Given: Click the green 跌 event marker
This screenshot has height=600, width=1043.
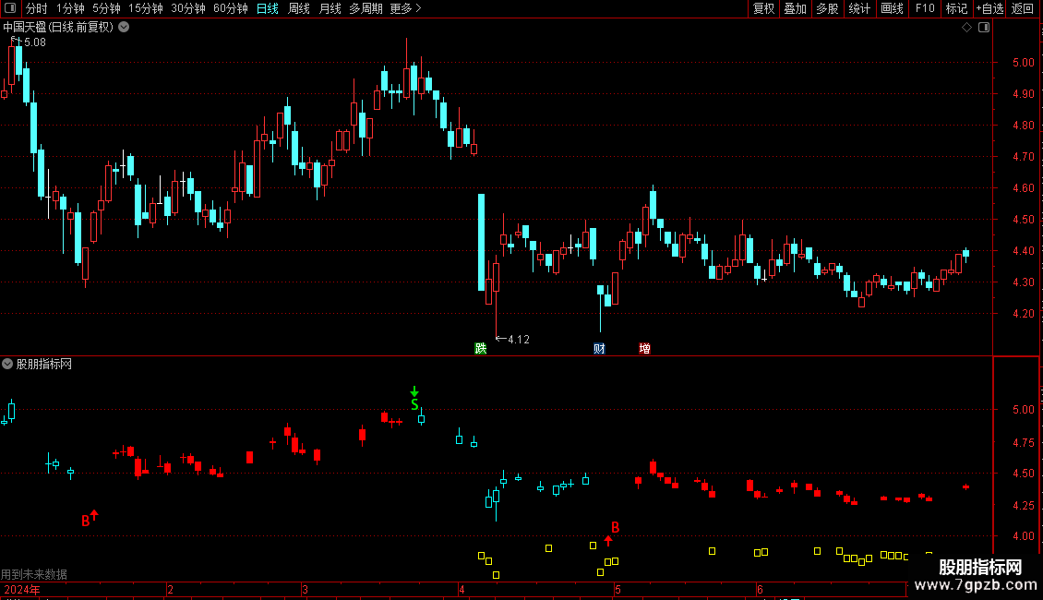Looking at the screenshot, I should click(480, 349).
